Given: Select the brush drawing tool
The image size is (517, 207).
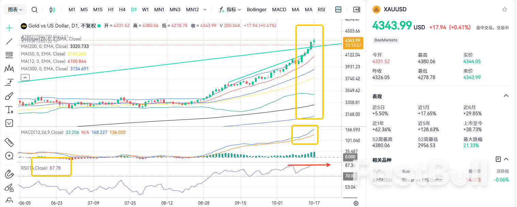Looking at the screenshot, I should tap(9, 96).
